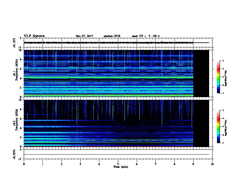Click the "ch.3(V)" axis label
Viewport: 239px width, 184px height.
pyautogui.click(x=14, y=154)
